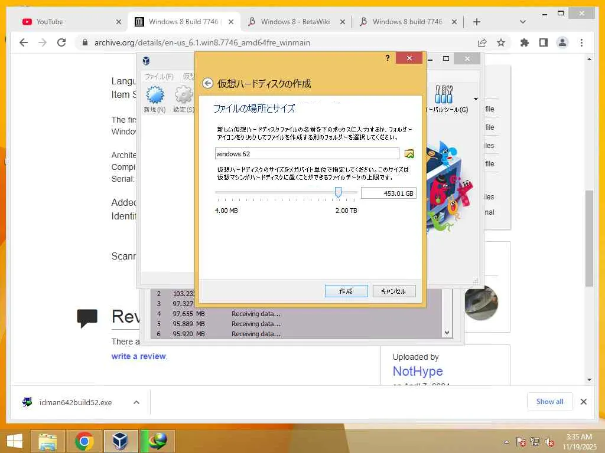The width and height of the screenshot is (605, 453).
Task: Click Chrome forward arrow
Action: click(x=43, y=42)
